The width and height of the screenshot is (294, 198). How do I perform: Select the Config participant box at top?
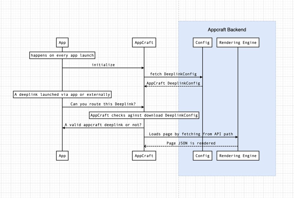click(202, 42)
